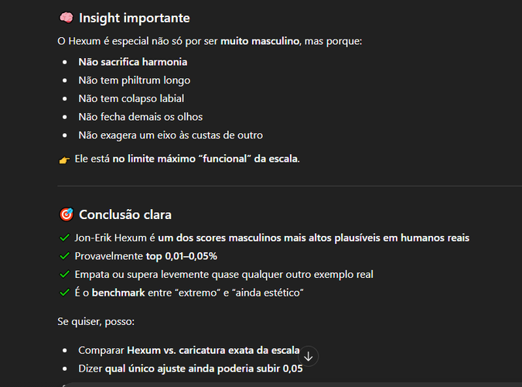The image size is (522, 387).
Task: Click the Conclusão clara heading
Action: click(x=125, y=214)
